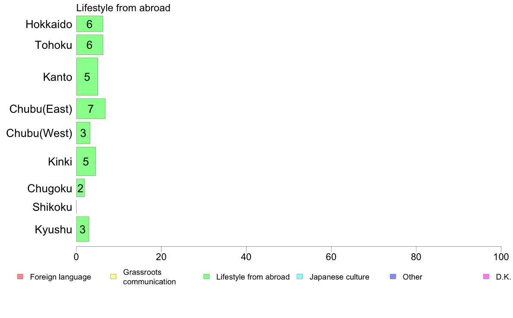Click the Shikoku row label
Viewport: 513px width, 318px height.
[52, 207]
